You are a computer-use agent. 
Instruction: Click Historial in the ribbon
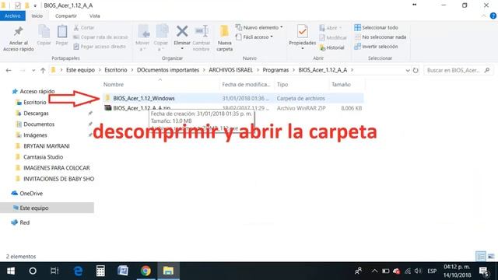[332, 47]
